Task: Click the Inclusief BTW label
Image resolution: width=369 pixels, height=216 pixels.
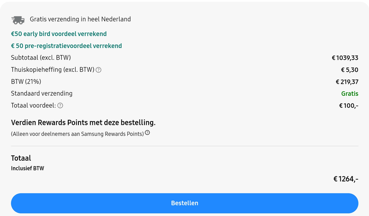Action: coord(28,168)
